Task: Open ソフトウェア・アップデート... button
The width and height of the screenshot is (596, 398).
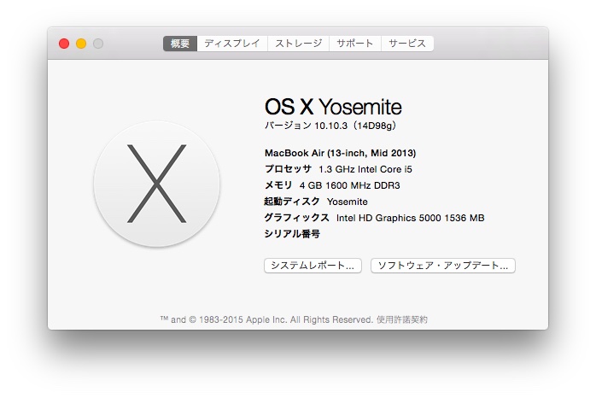Action: pyautogui.click(x=443, y=266)
